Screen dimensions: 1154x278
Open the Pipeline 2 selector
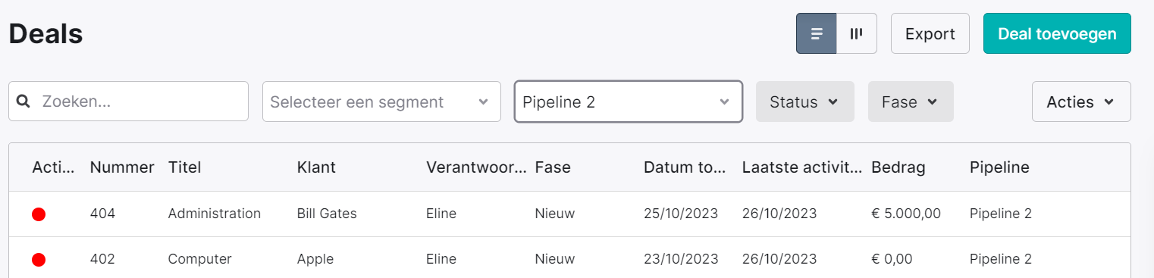pyautogui.click(x=629, y=102)
